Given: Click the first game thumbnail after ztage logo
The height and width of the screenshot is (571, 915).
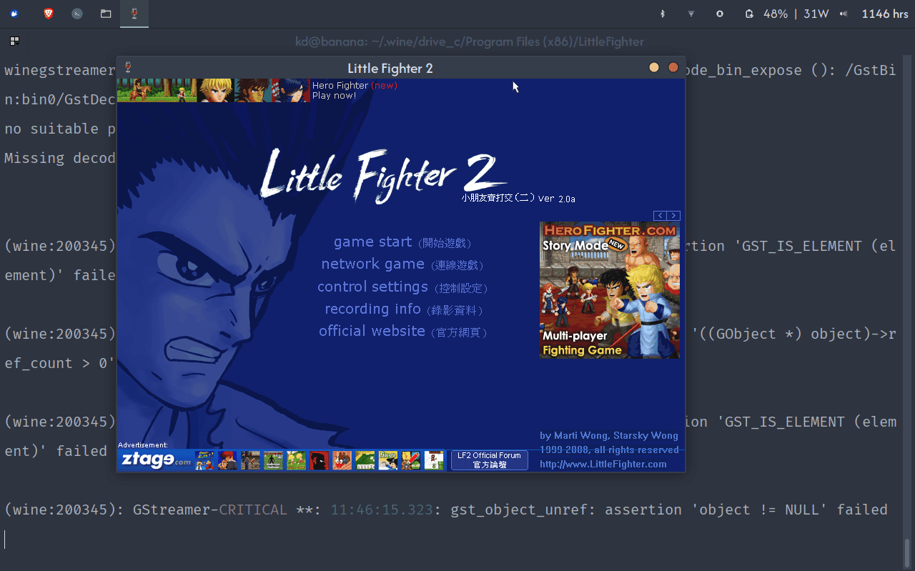Looking at the screenshot, I should point(204,460).
